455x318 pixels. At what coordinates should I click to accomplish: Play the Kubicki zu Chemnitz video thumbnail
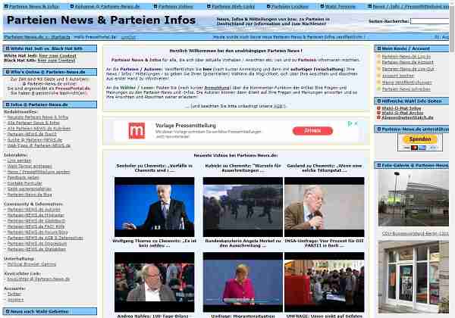243,207
